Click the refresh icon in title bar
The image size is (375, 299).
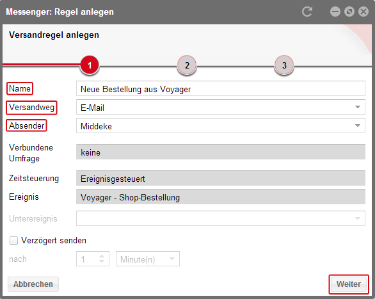click(307, 12)
